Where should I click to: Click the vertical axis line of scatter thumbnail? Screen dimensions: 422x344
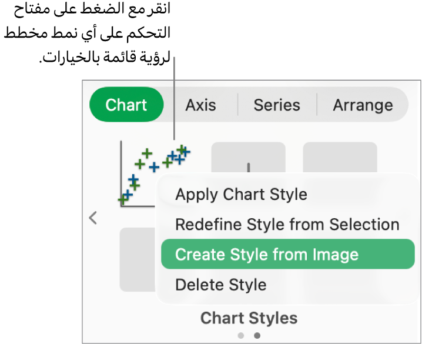(x=121, y=171)
